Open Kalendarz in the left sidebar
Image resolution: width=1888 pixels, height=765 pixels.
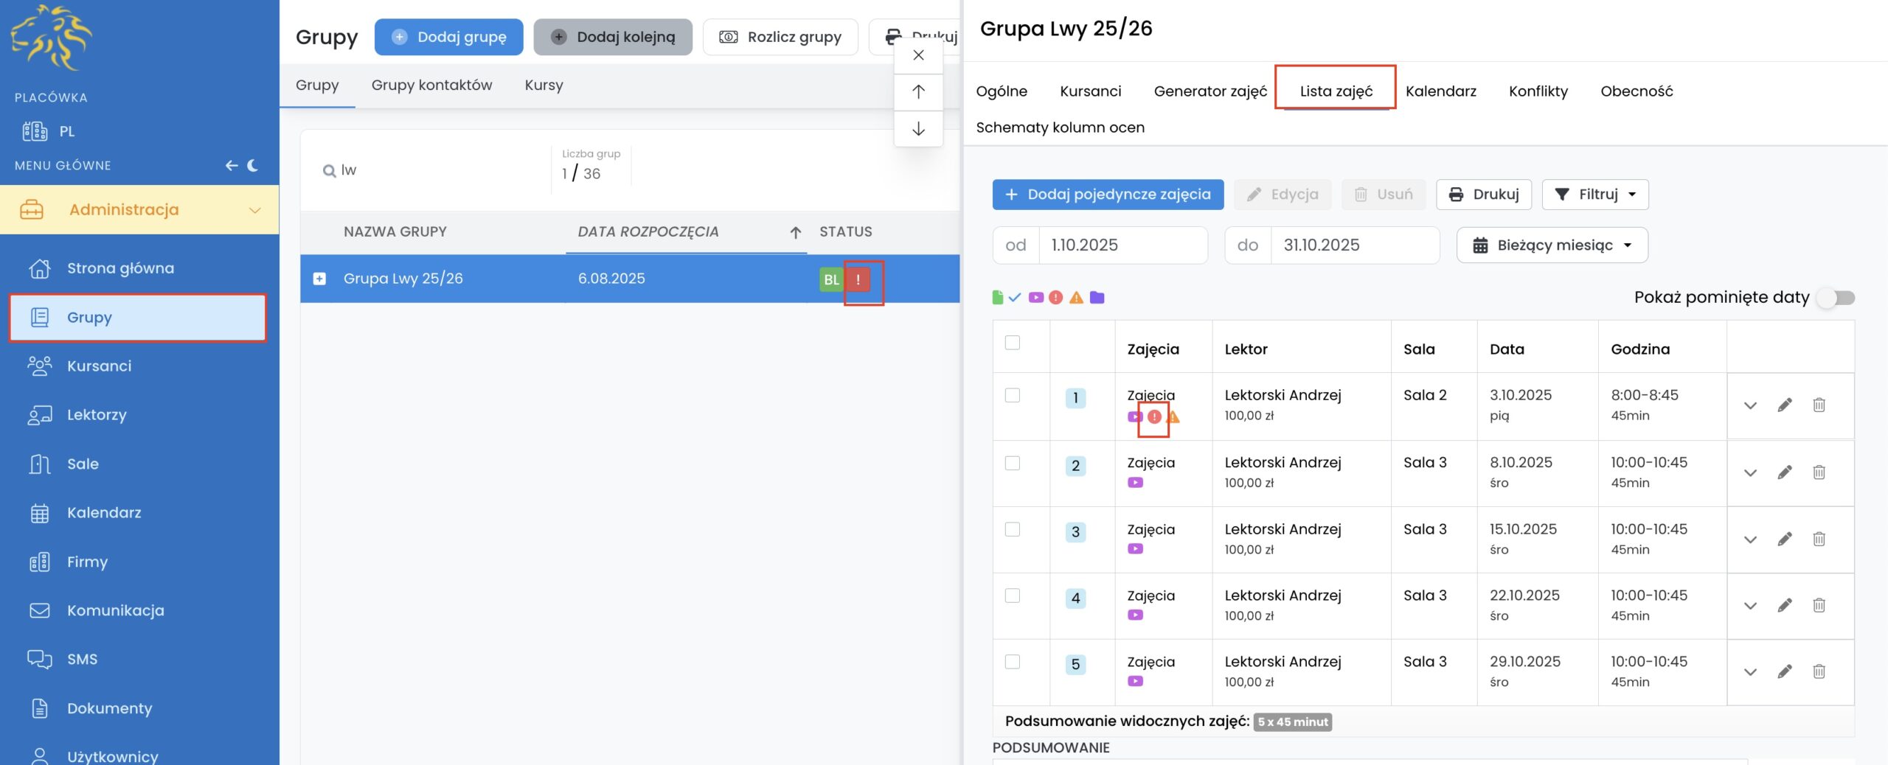104,512
